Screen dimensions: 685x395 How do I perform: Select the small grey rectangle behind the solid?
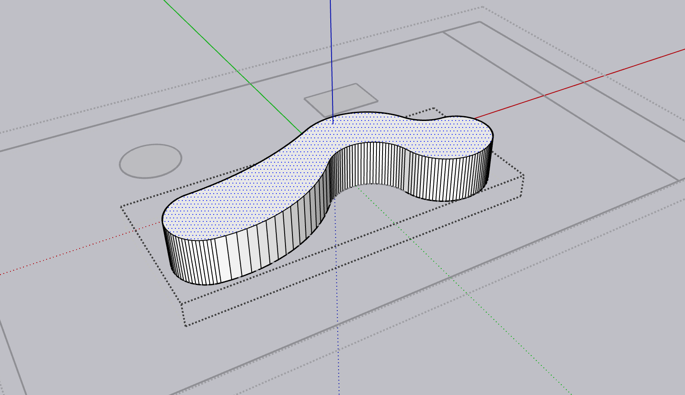[340, 99]
